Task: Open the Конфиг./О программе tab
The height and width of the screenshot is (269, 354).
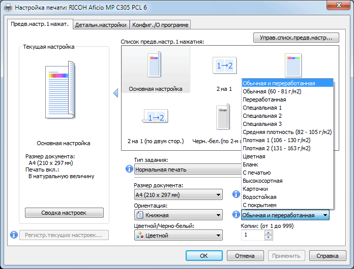Action: 160,25
